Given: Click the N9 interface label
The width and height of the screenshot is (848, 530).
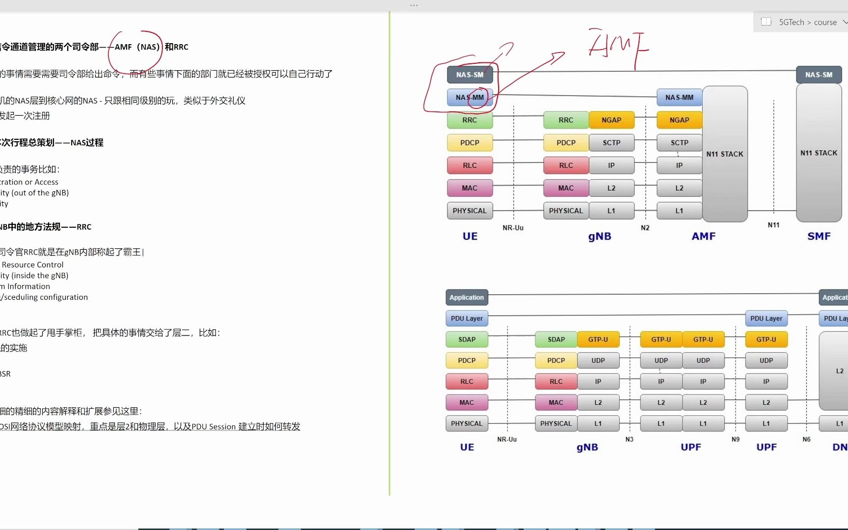Looking at the screenshot, I should click(x=735, y=439).
